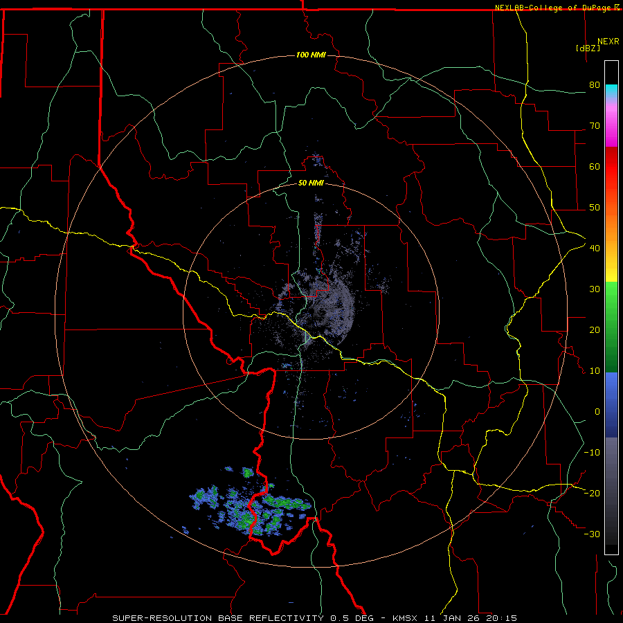Click the 70 dBZ scale value

[x=595, y=126]
